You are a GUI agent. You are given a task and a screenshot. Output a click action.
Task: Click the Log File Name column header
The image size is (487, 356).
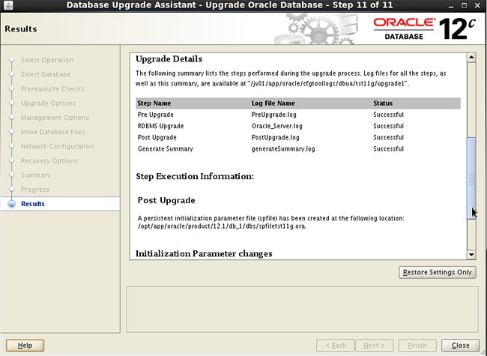(x=273, y=103)
